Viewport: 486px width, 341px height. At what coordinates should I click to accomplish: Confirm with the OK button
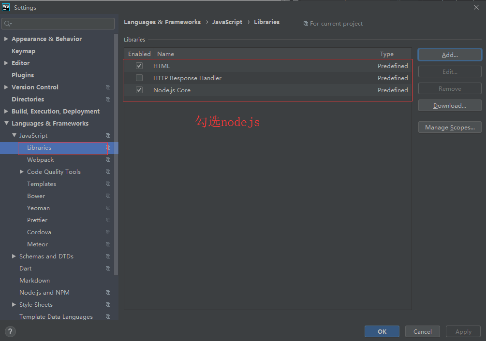[382, 331]
